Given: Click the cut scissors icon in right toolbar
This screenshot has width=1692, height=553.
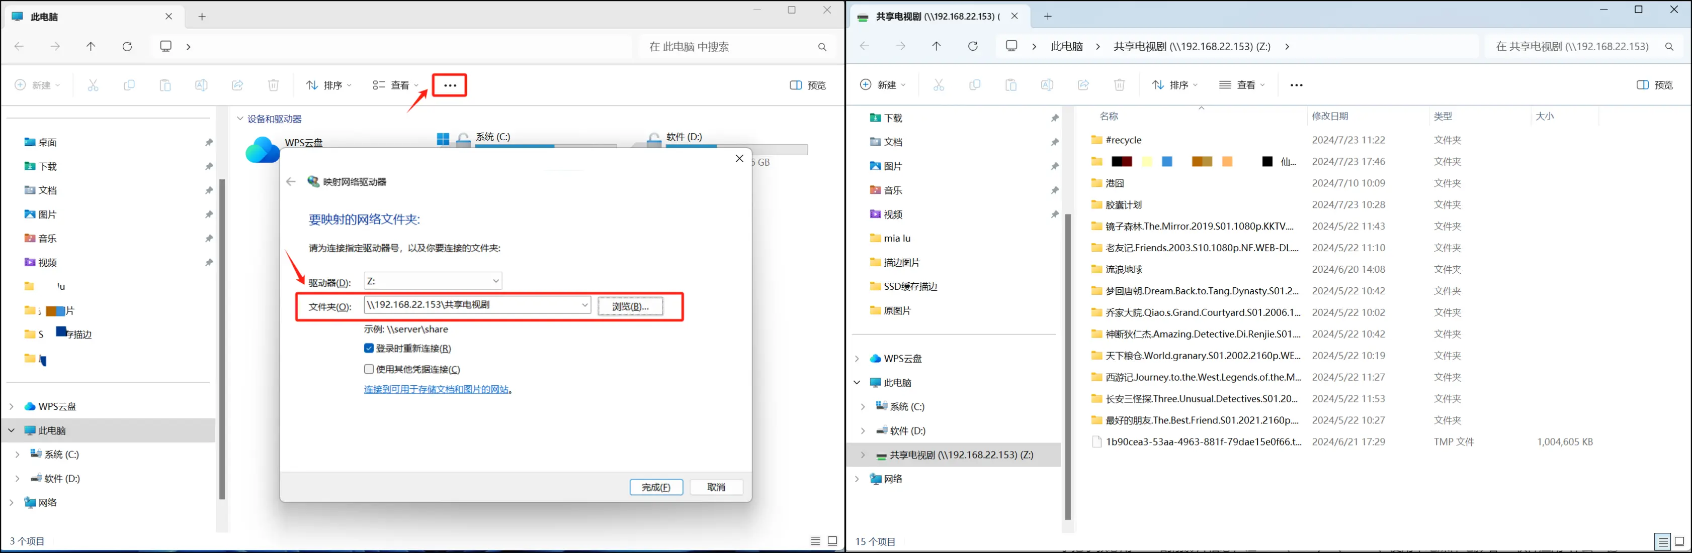Looking at the screenshot, I should tap(939, 85).
